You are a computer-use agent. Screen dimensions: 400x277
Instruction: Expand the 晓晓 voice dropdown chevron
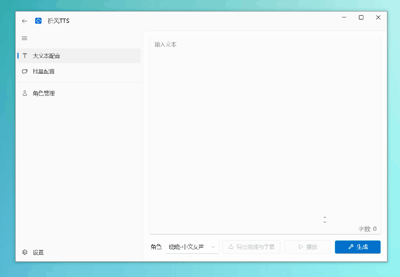tap(213, 247)
